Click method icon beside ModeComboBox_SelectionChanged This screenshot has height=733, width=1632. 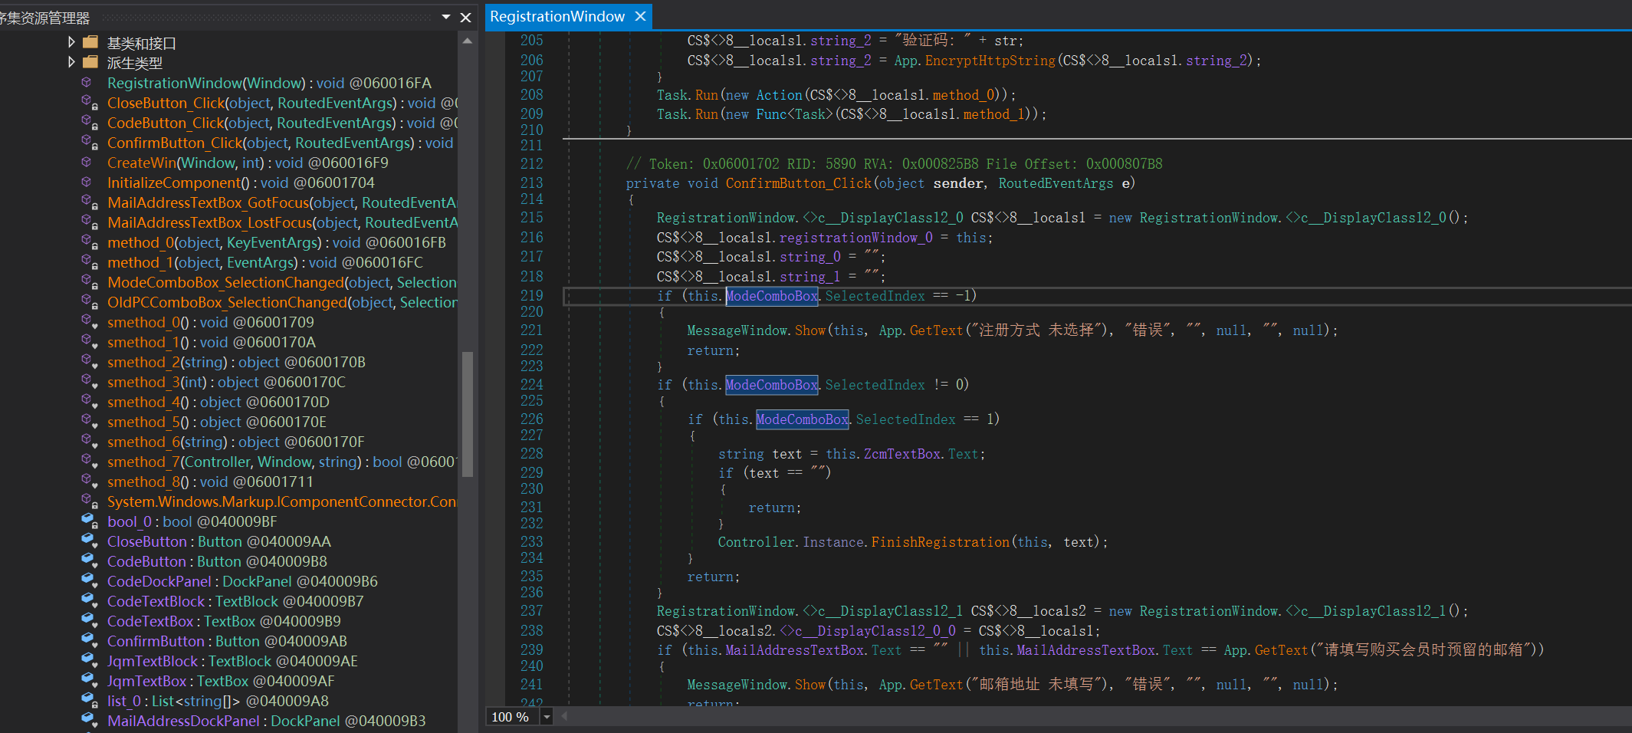90,282
